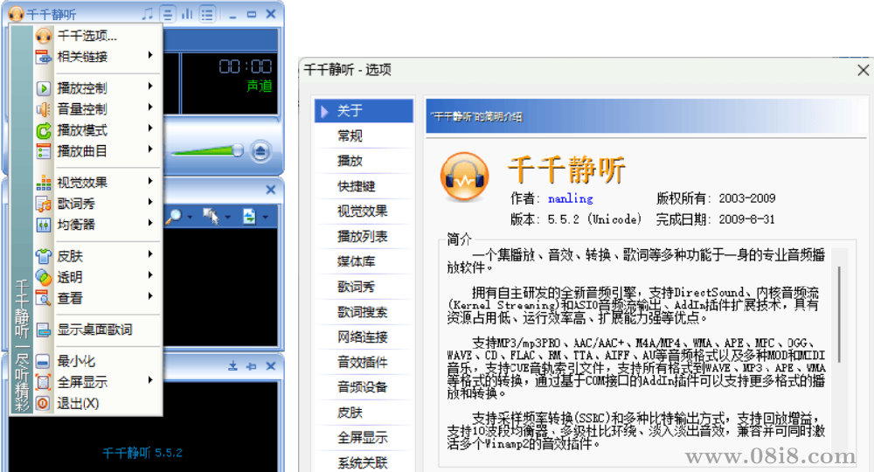Click the list icon beside 播放曲目
This screenshot has width=874, height=472.
coord(44,151)
